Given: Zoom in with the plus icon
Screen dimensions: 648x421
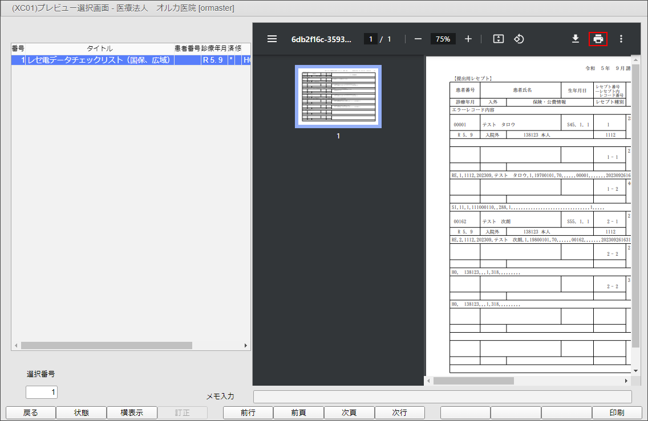Looking at the screenshot, I should tap(468, 39).
